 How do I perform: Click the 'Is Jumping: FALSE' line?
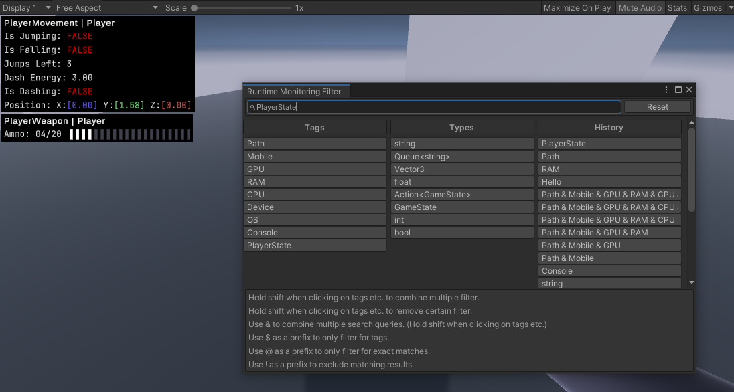[49, 36]
